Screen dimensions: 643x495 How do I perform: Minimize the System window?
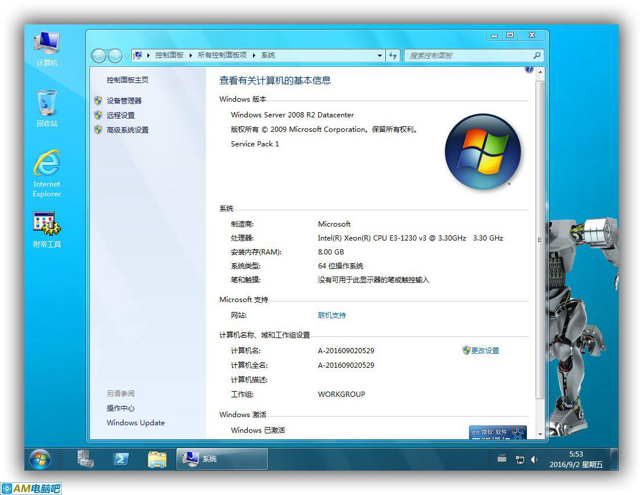click(x=494, y=35)
